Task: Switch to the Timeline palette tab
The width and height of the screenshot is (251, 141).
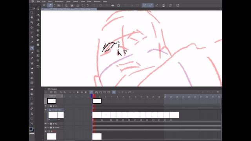Action: tap(53, 89)
